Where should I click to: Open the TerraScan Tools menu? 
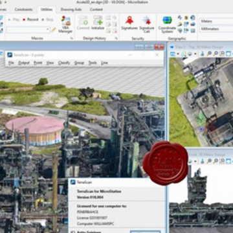(93, 63)
